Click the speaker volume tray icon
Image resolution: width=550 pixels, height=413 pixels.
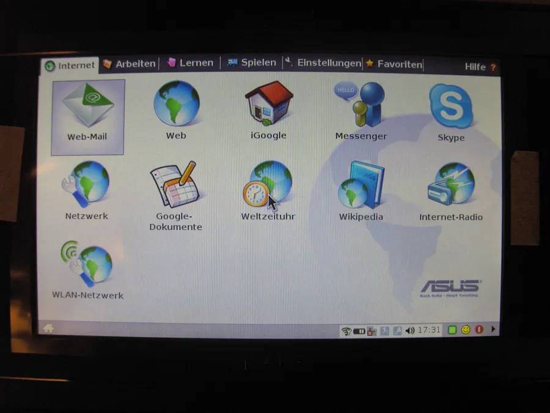[x=409, y=330]
